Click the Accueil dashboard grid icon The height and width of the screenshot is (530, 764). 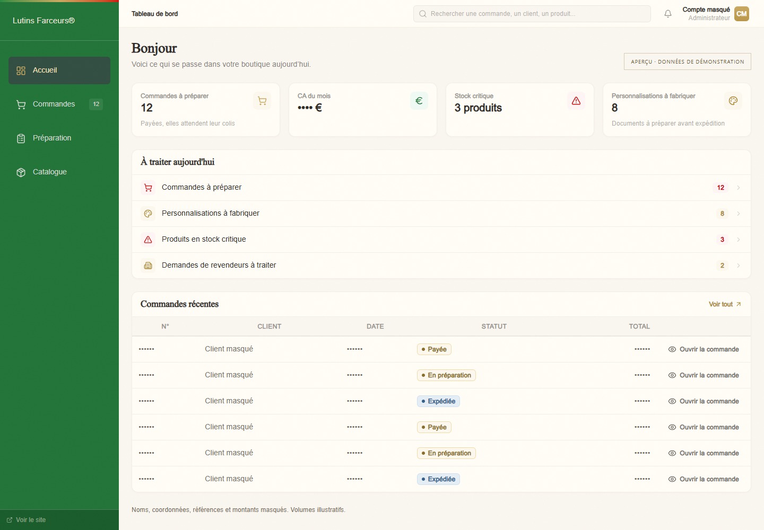[x=21, y=70]
